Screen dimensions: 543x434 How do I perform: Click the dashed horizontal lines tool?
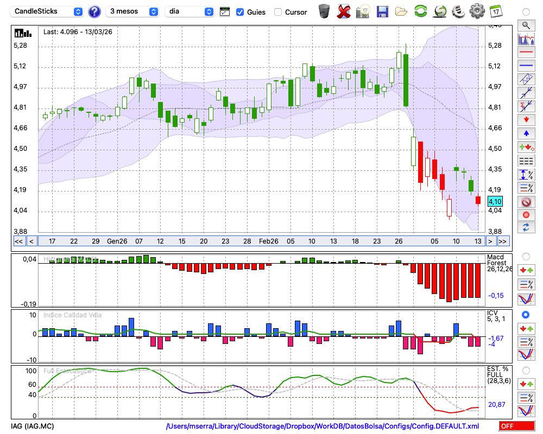tap(526, 161)
